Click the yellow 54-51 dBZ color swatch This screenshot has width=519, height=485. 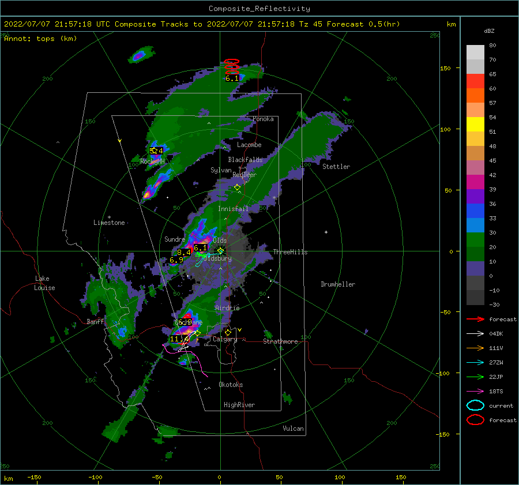[x=475, y=125]
